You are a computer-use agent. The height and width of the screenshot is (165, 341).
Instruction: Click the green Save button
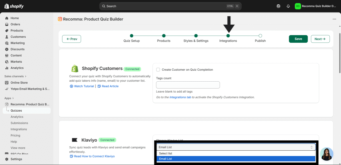(x=298, y=39)
